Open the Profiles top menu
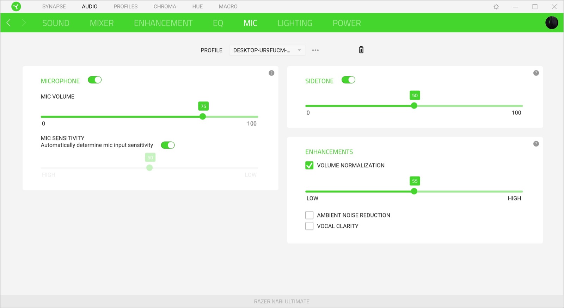Image resolution: width=564 pixels, height=308 pixels. [x=125, y=6]
